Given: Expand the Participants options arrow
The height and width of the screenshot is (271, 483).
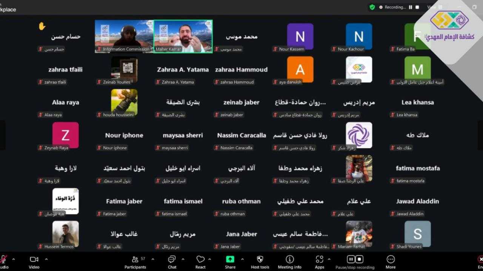Looking at the screenshot, I should (x=153, y=259).
